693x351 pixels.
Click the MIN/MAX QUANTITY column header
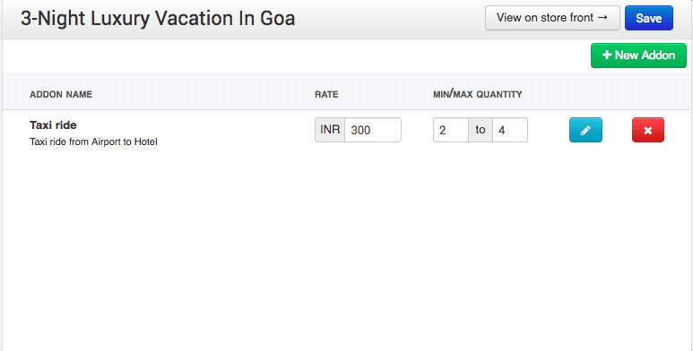click(478, 94)
